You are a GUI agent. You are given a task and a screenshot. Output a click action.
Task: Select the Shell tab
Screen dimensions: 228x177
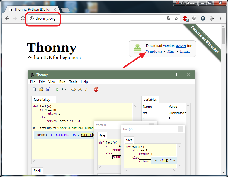point(37,171)
